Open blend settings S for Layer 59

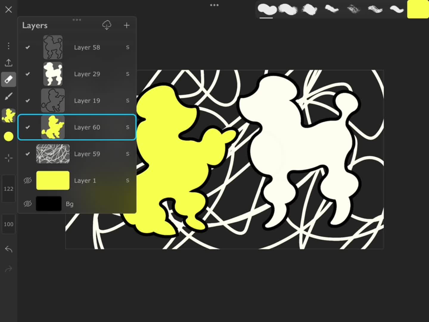click(128, 154)
